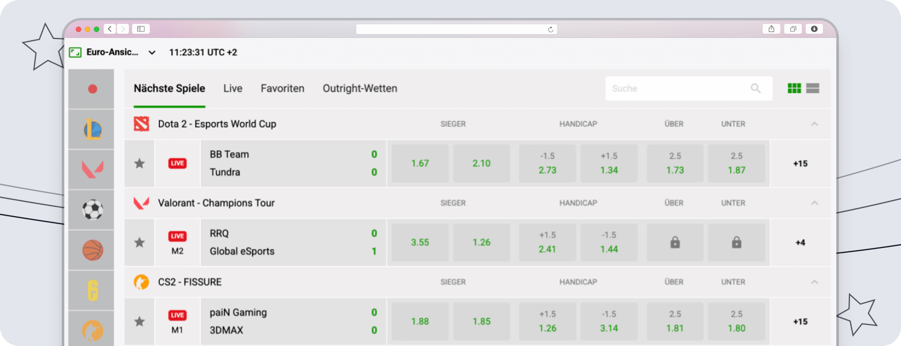Click the browser reload icon
Screen dimensions: 901x346
(551, 29)
